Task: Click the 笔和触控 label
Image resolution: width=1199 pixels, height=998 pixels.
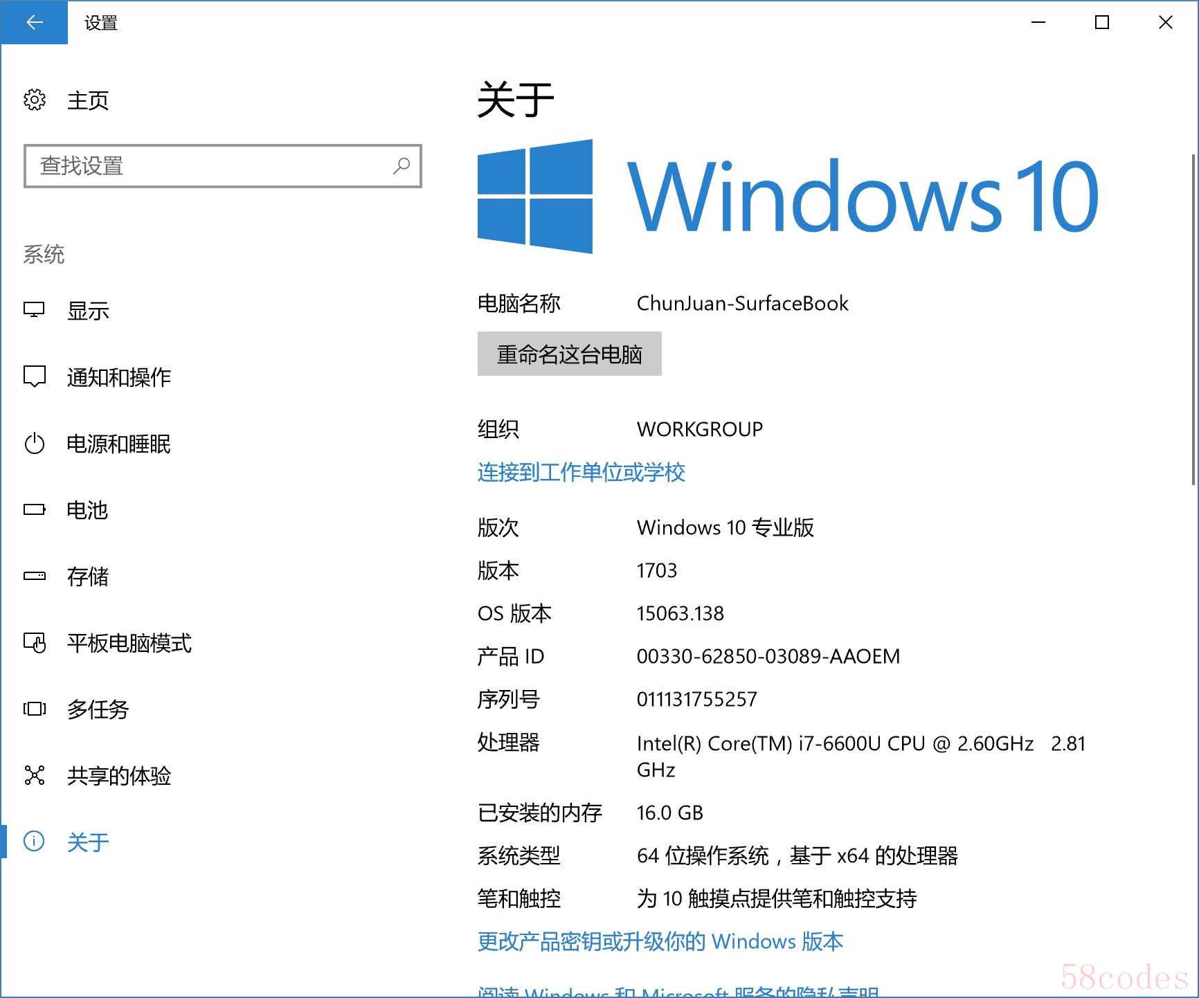Action: [519, 898]
